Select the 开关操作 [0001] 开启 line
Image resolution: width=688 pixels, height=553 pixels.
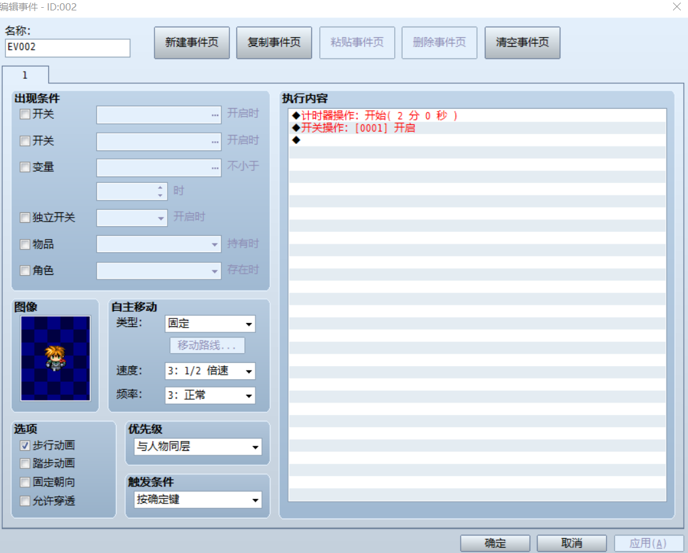[x=478, y=128]
